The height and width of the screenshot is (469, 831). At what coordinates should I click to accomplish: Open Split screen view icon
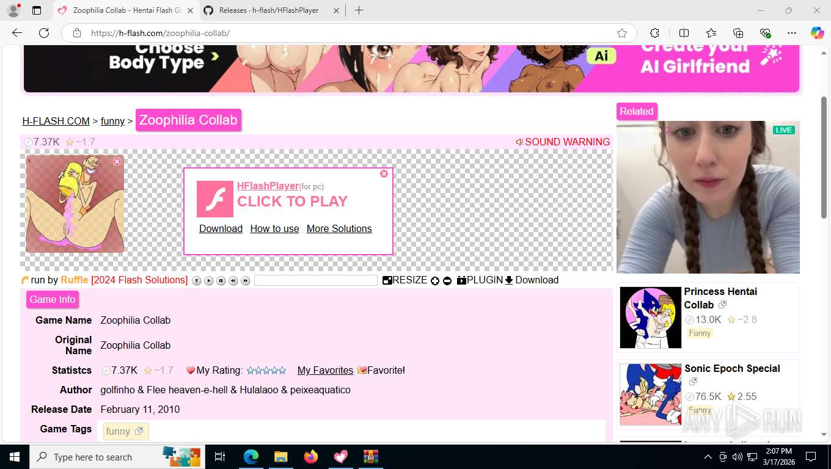pyautogui.click(x=684, y=33)
